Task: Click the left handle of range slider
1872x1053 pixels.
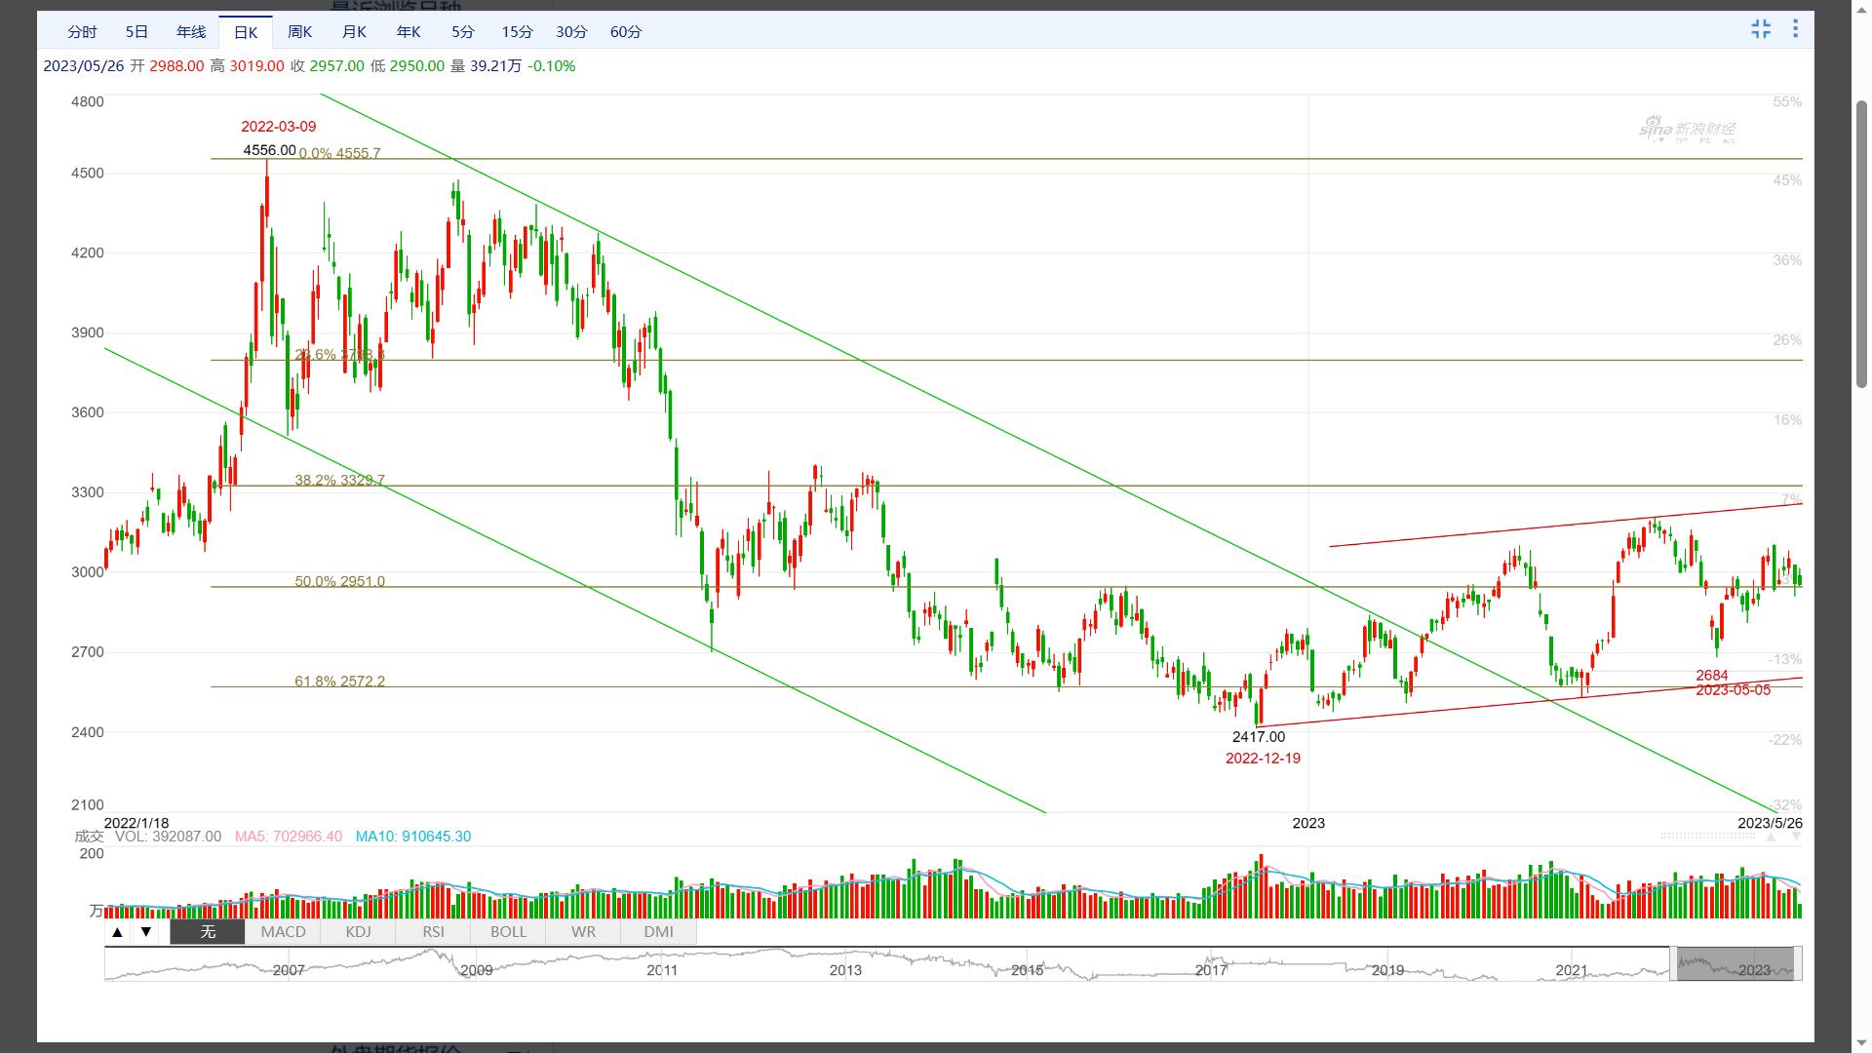Action: coord(1672,963)
